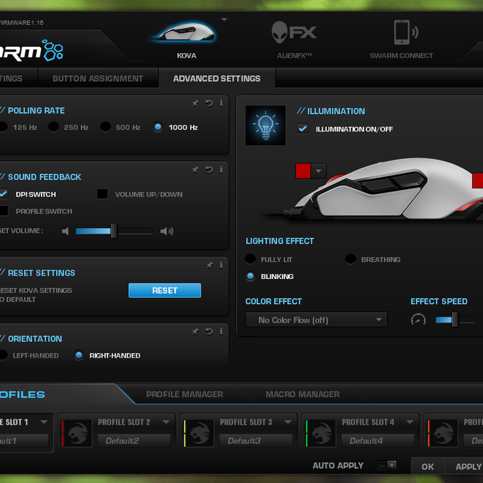
Task: Choose Left-Handed orientation
Action: point(3,355)
